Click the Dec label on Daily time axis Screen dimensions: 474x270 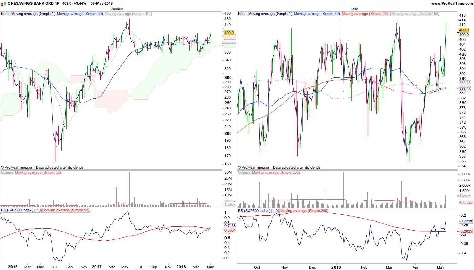point(312,267)
